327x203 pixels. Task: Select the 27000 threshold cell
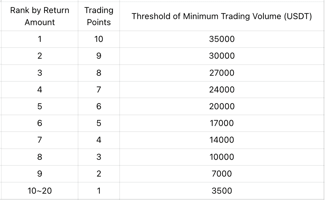coord(222,73)
